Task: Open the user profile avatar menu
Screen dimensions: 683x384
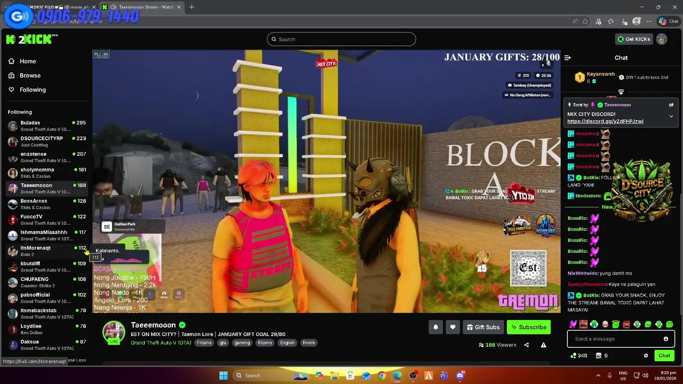Action: pyautogui.click(x=662, y=39)
